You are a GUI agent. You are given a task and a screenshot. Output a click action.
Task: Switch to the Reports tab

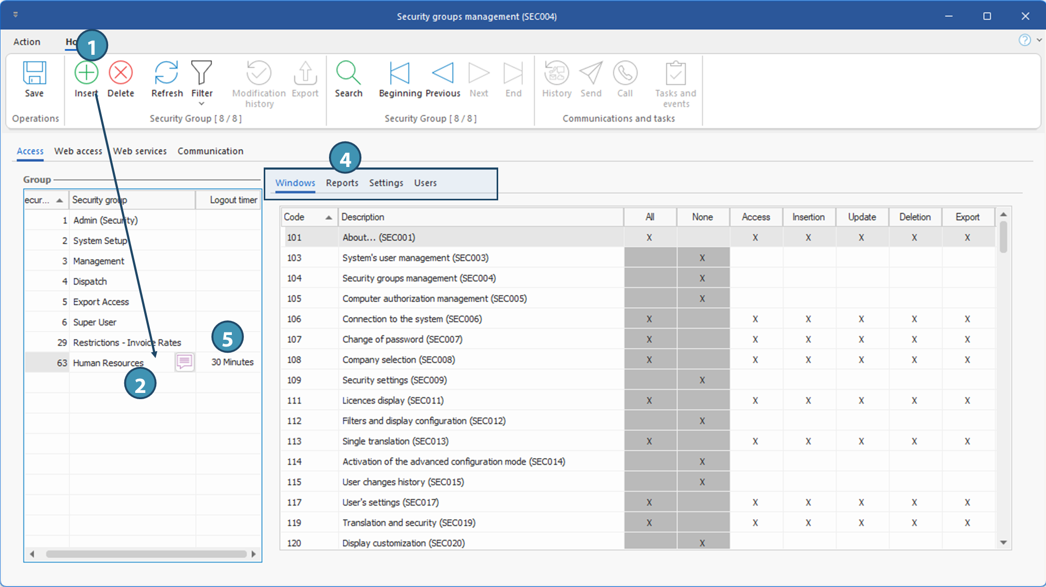342,183
